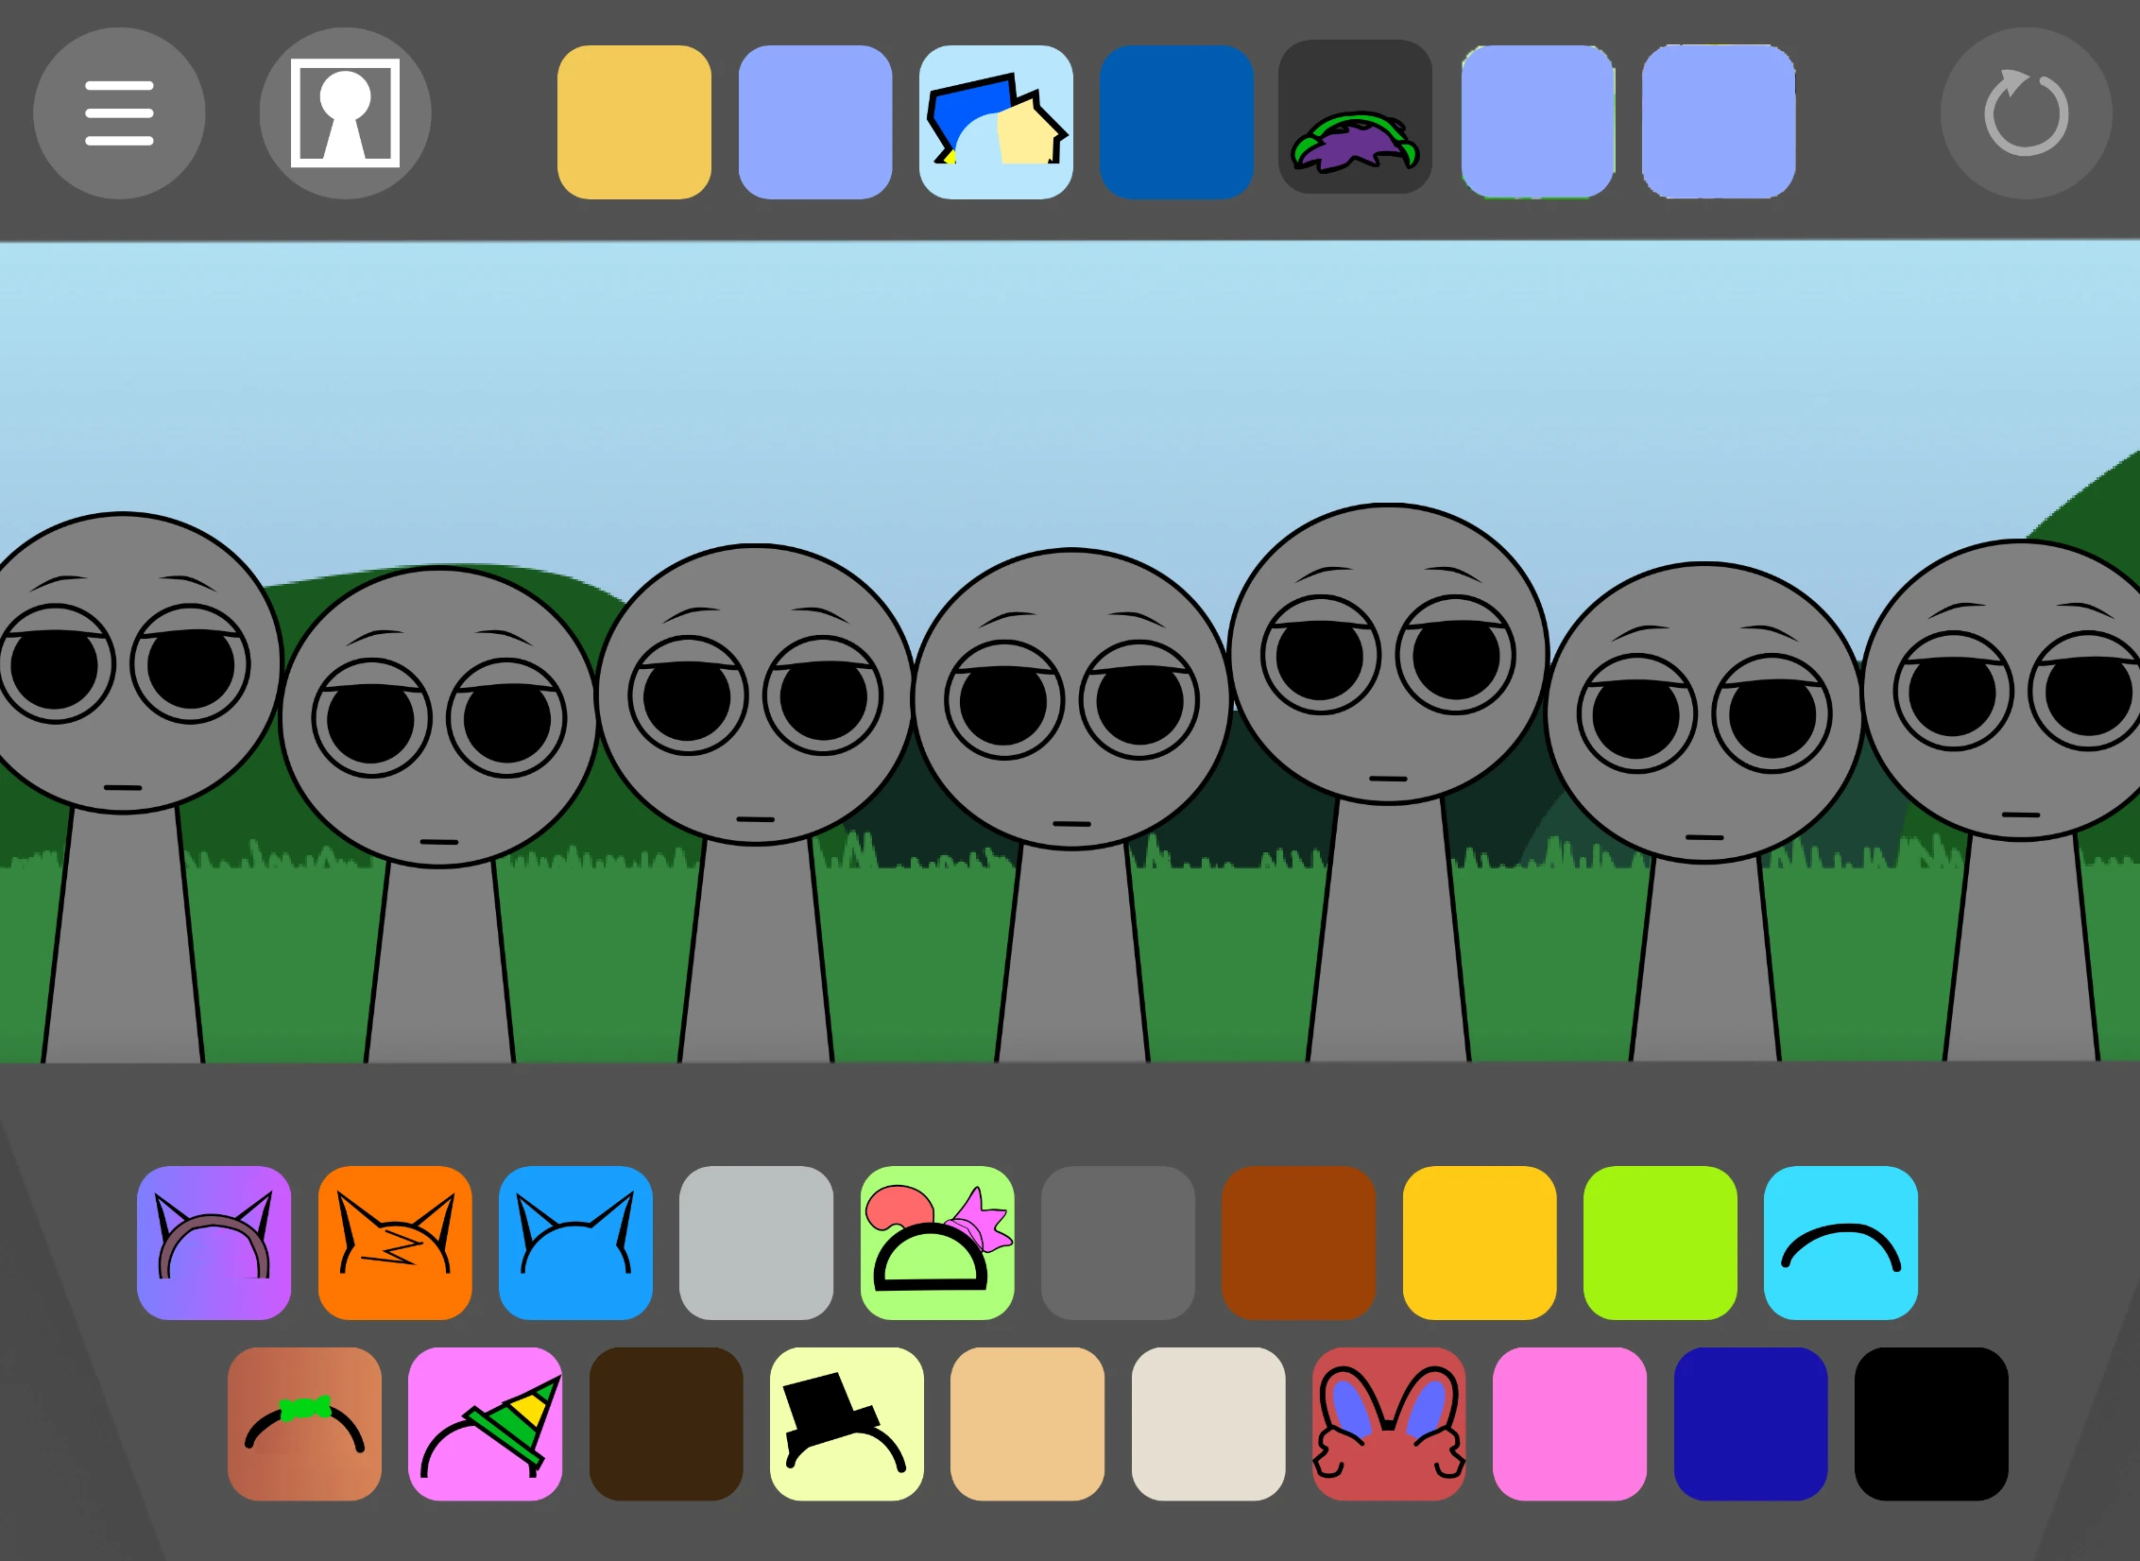Pick the red bunny ears icon
The image size is (2140, 1561).
tap(1389, 1424)
